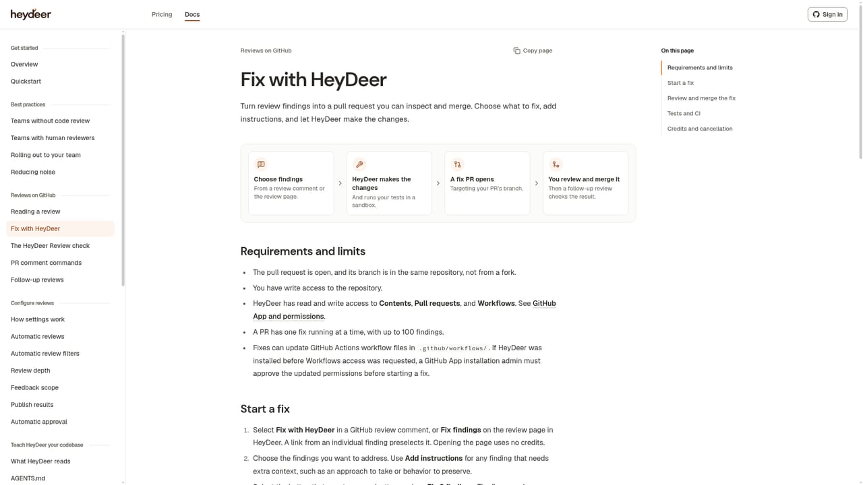
Task: Select the Docs tab
Action: [x=192, y=14]
